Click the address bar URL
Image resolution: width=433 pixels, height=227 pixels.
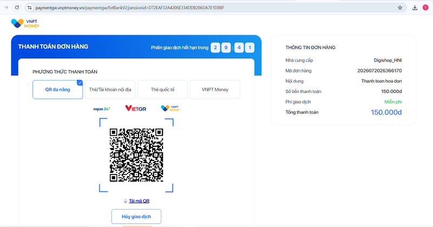pos(130,8)
